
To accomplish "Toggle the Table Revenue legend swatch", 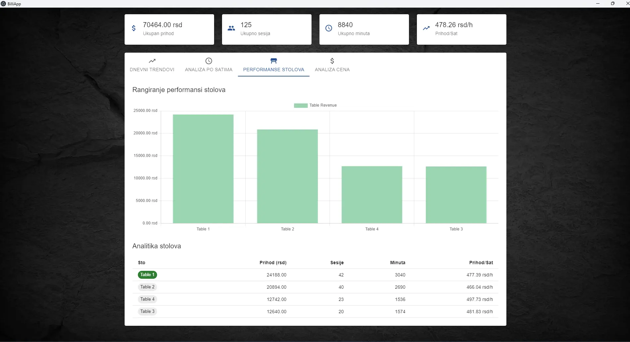I will tap(301, 106).
